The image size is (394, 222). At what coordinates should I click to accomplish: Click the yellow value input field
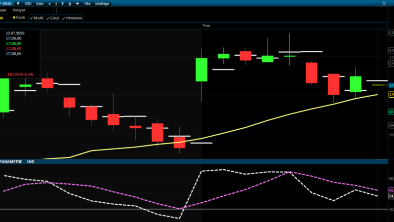tap(4, 18)
